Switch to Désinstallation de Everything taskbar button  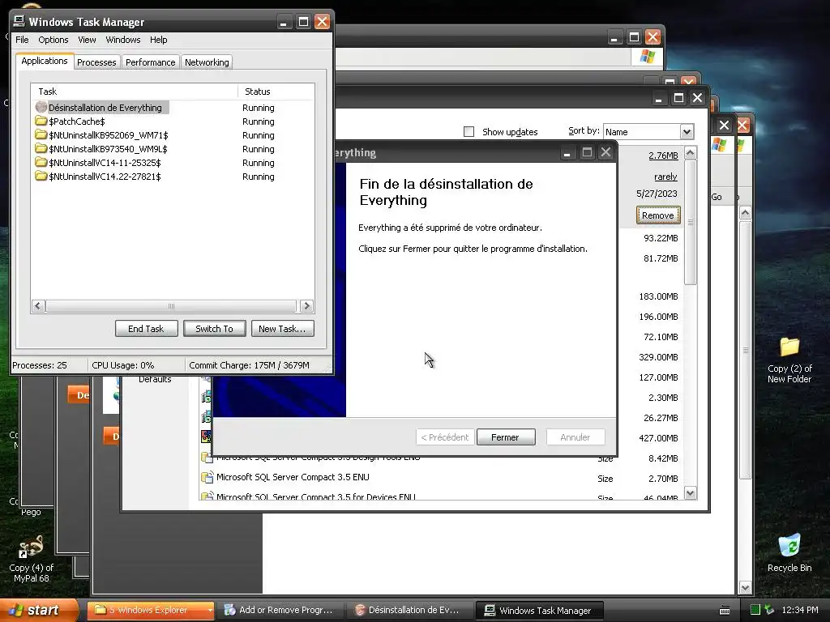[409, 610]
